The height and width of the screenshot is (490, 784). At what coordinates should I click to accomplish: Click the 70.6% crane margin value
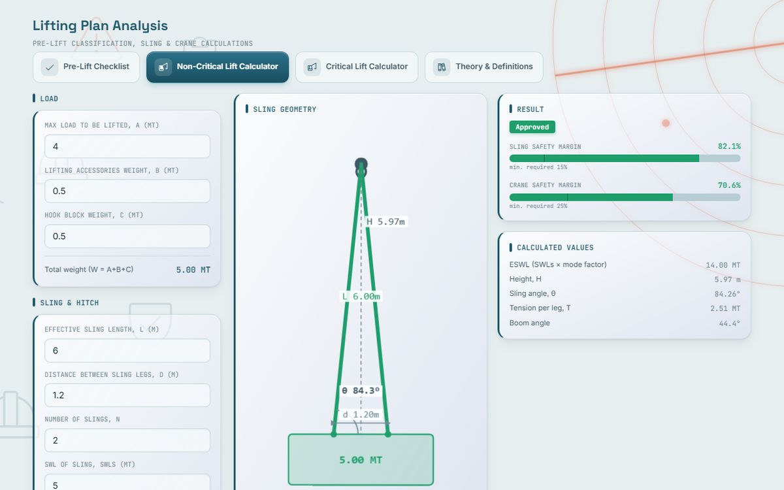(x=729, y=186)
